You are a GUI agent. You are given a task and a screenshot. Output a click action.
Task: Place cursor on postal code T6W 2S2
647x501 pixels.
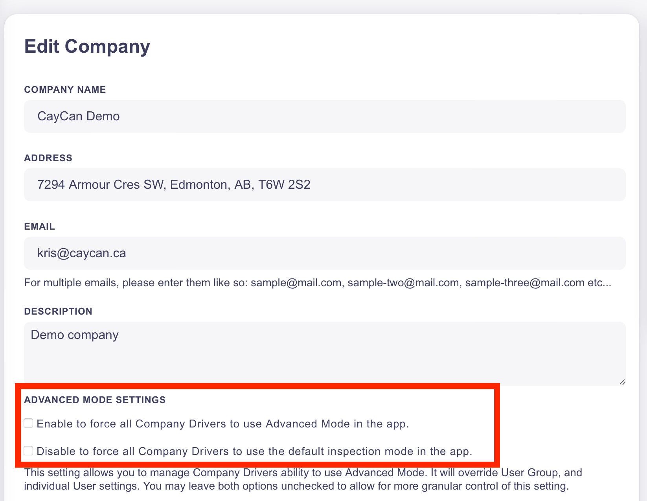[x=284, y=184]
